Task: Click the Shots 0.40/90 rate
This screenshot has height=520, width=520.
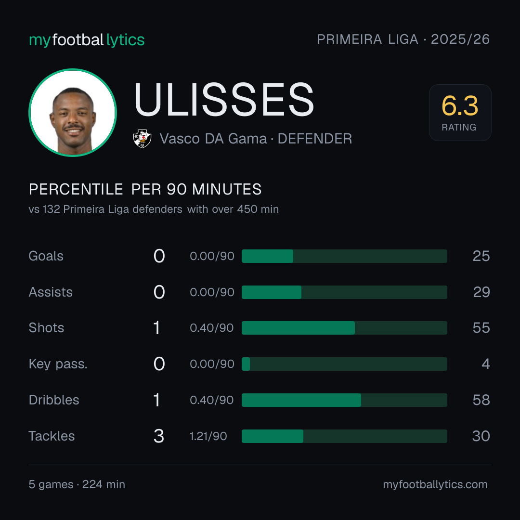Action: coord(211,328)
